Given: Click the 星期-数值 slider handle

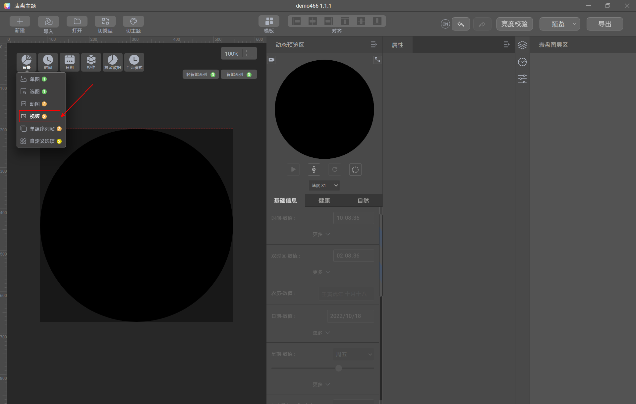Looking at the screenshot, I should pos(338,368).
